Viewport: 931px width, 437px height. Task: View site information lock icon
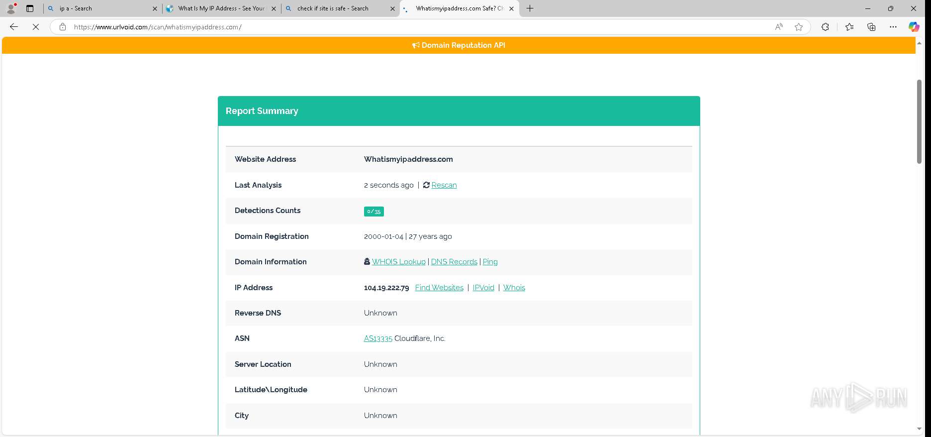tap(63, 27)
